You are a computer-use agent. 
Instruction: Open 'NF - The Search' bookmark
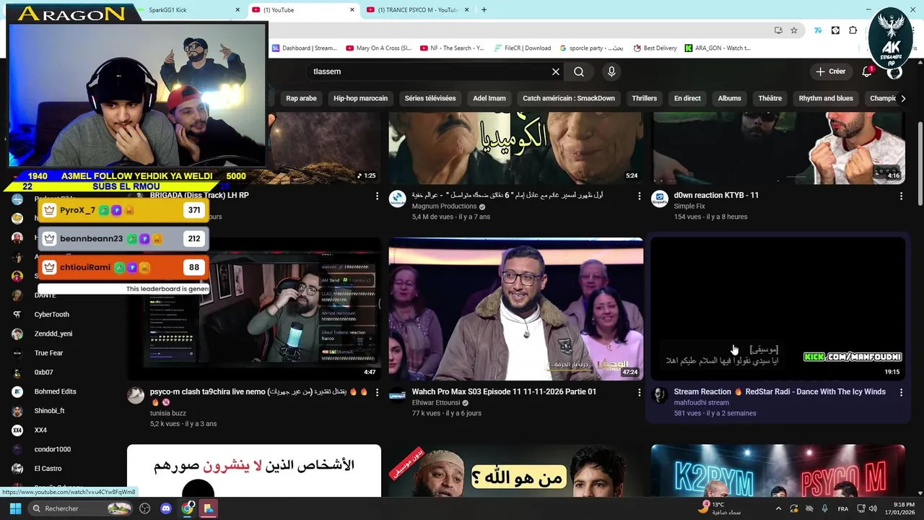pos(451,48)
